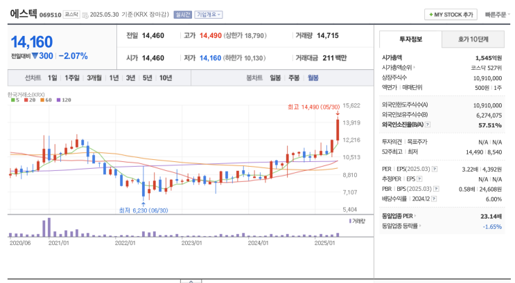Click the 23.14배 industry PER value

coord(491,217)
